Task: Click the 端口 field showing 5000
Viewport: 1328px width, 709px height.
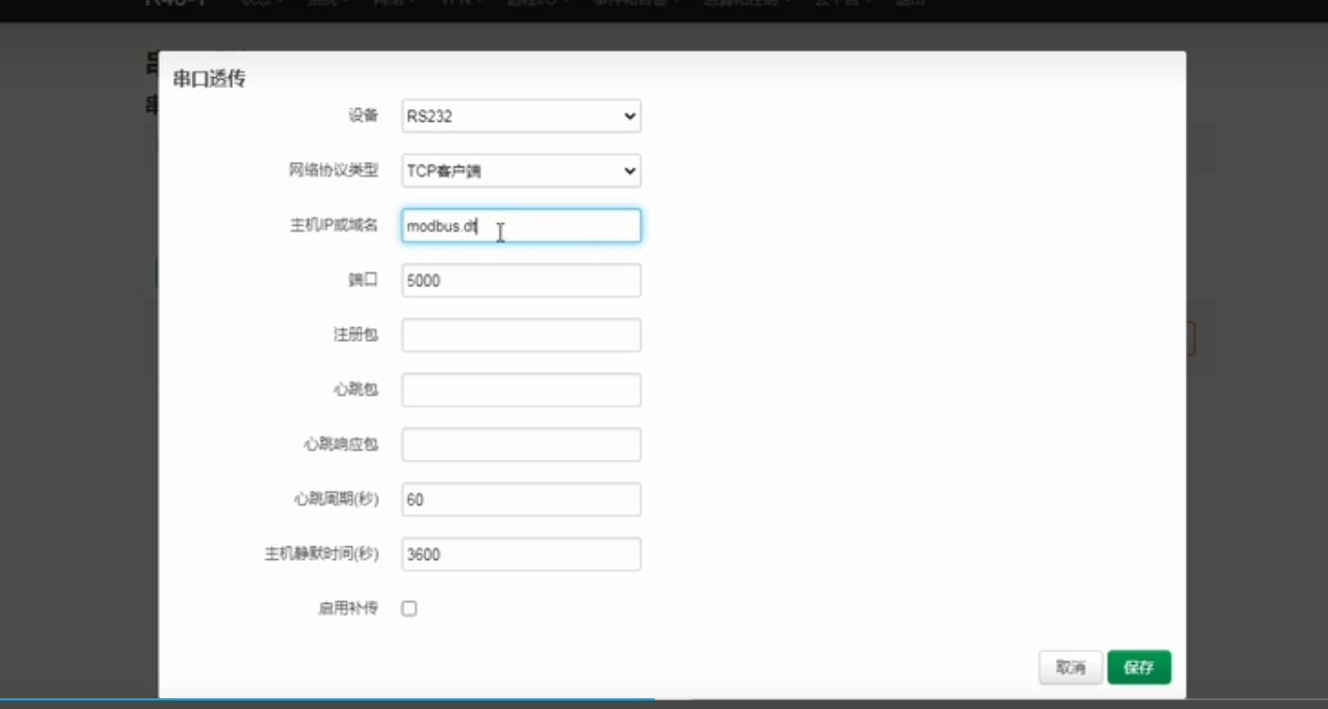Action: tap(520, 280)
